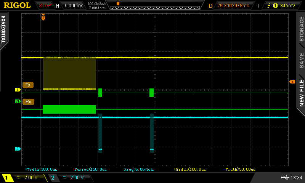This screenshot has height=183, width=305.
Task: Click the trigger source channel 1 badge
Action: pos(275,6)
